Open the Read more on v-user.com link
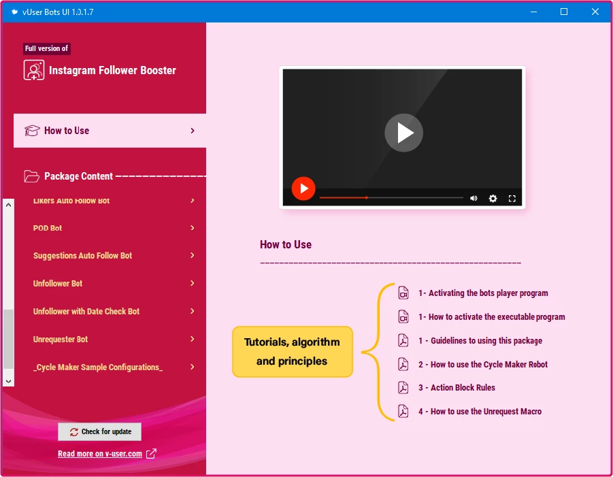 pos(100,454)
